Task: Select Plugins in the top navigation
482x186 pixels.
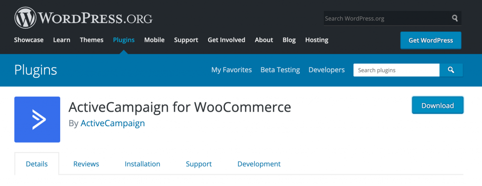Action: click(x=124, y=40)
